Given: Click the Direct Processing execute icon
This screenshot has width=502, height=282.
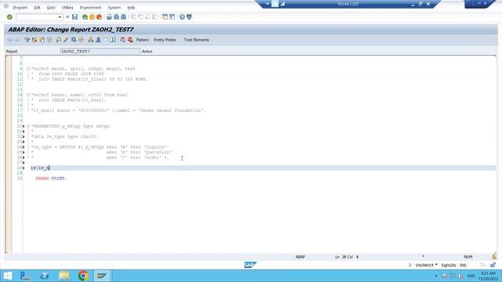Looking at the screenshot, I should [74, 40].
